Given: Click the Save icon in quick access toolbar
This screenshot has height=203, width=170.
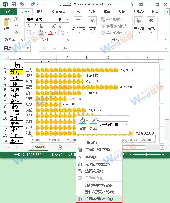Looking at the screenshot, I should [13, 4].
